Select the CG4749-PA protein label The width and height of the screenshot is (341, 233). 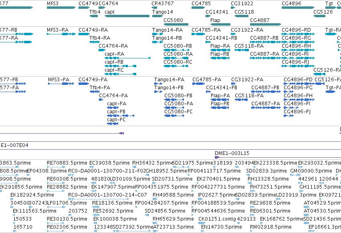click(93, 80)
